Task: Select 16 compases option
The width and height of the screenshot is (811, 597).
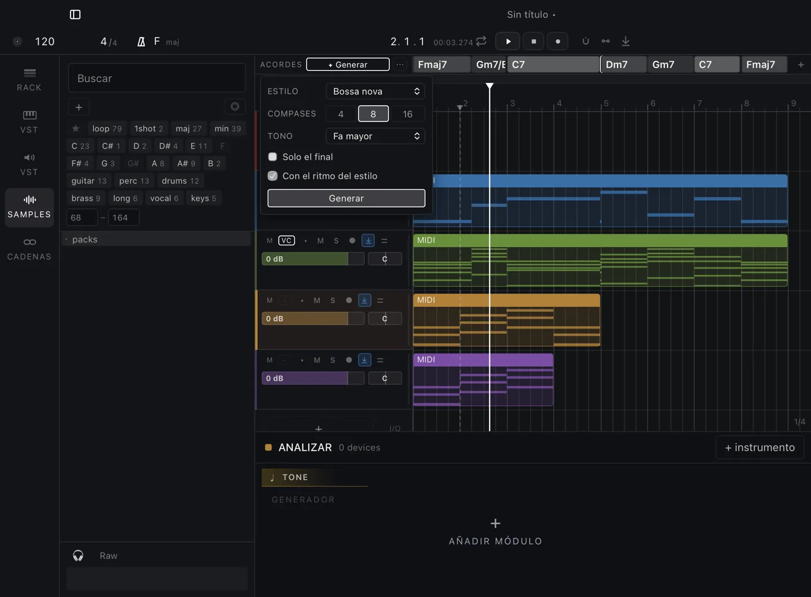Action: [408, 114]
